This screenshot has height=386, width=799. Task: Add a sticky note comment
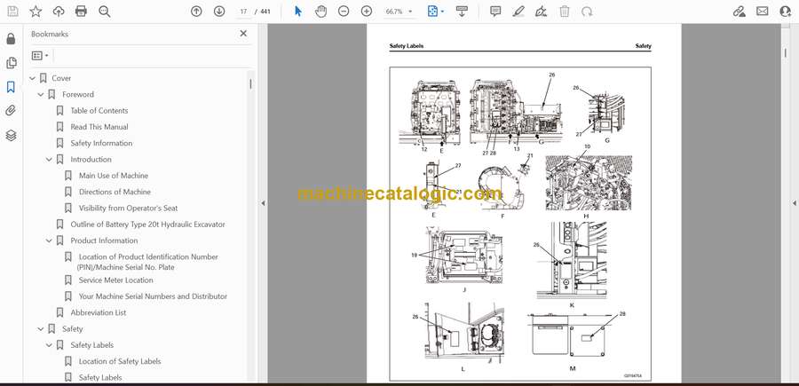point(495,12)
